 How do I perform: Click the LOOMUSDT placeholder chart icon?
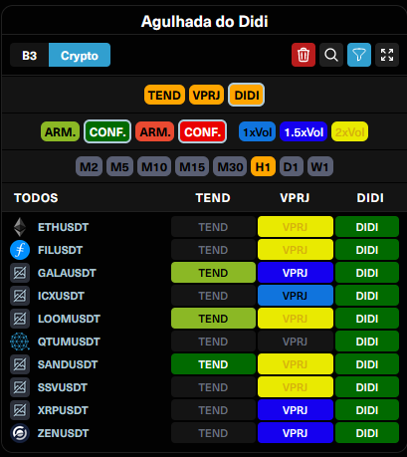point(20,319)
